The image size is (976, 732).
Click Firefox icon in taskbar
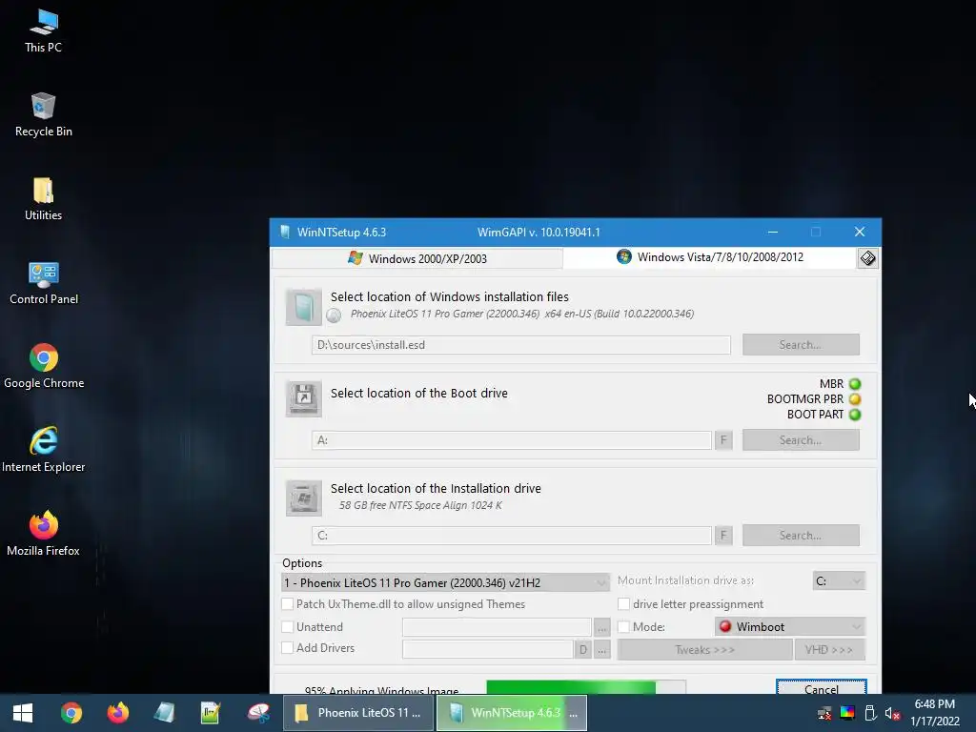pos(117,713)
